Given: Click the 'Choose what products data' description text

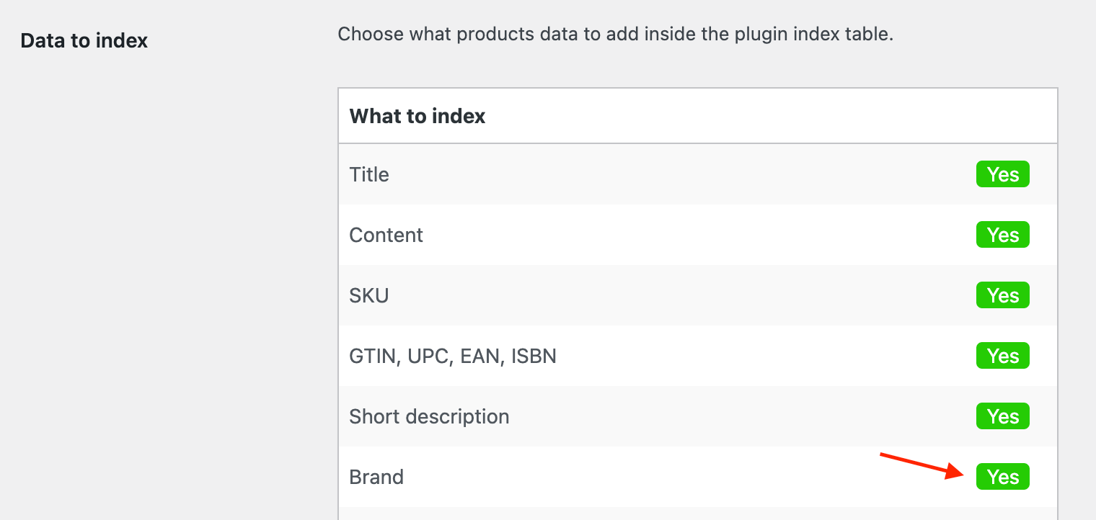Looking at the screenshot, I should 615,34.
